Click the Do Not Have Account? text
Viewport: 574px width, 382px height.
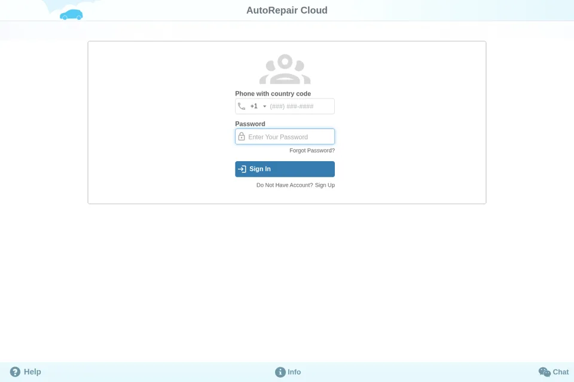(285, 186)
